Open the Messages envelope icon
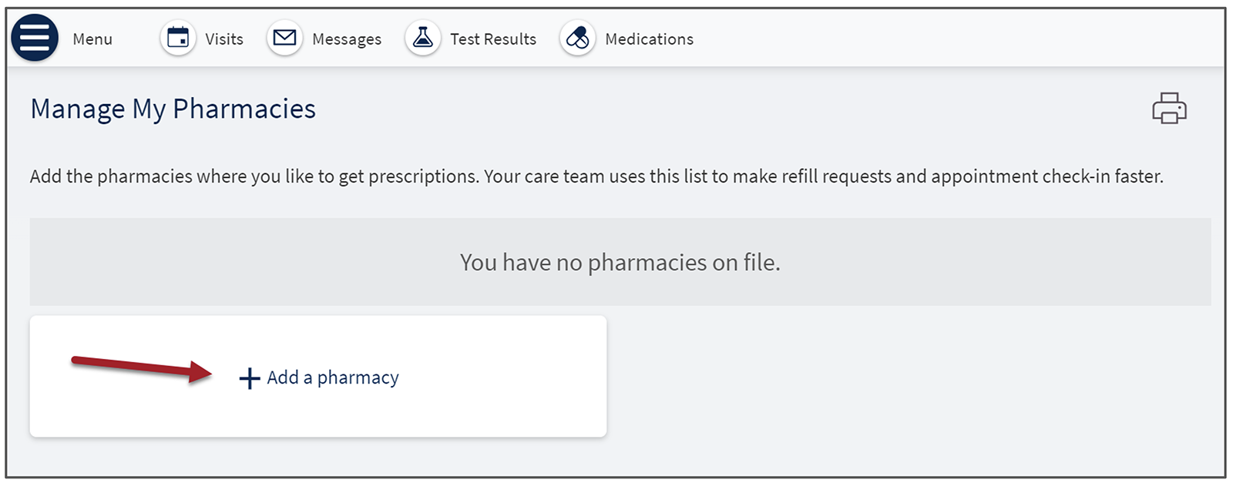Viewport: 1233px width, 483px height. pyautogui.click(x=285, y=38)
